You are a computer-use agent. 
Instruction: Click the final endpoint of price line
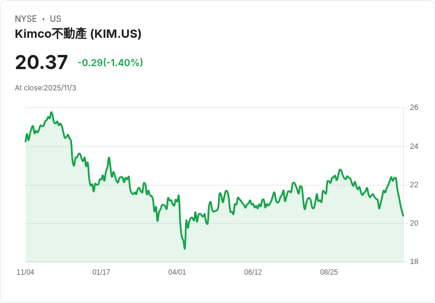403,216
